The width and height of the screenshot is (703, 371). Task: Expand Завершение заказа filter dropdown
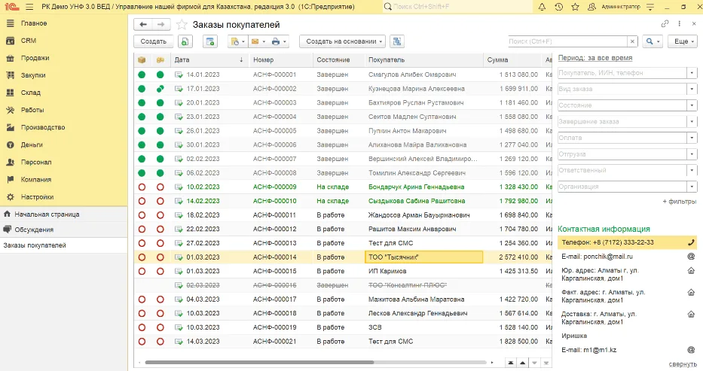[x=692, y=121]
